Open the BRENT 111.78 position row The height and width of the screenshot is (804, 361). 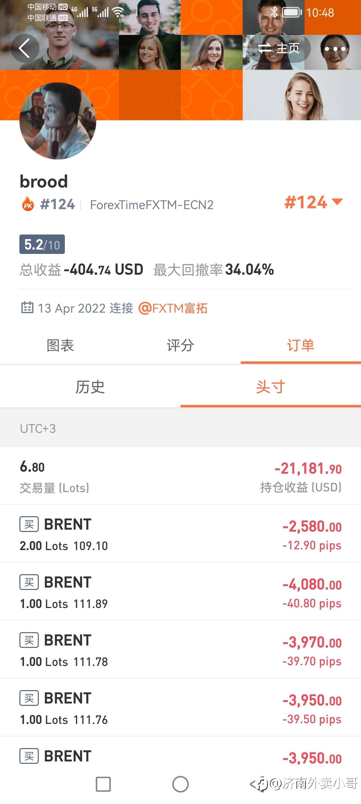tap(180, 650)
